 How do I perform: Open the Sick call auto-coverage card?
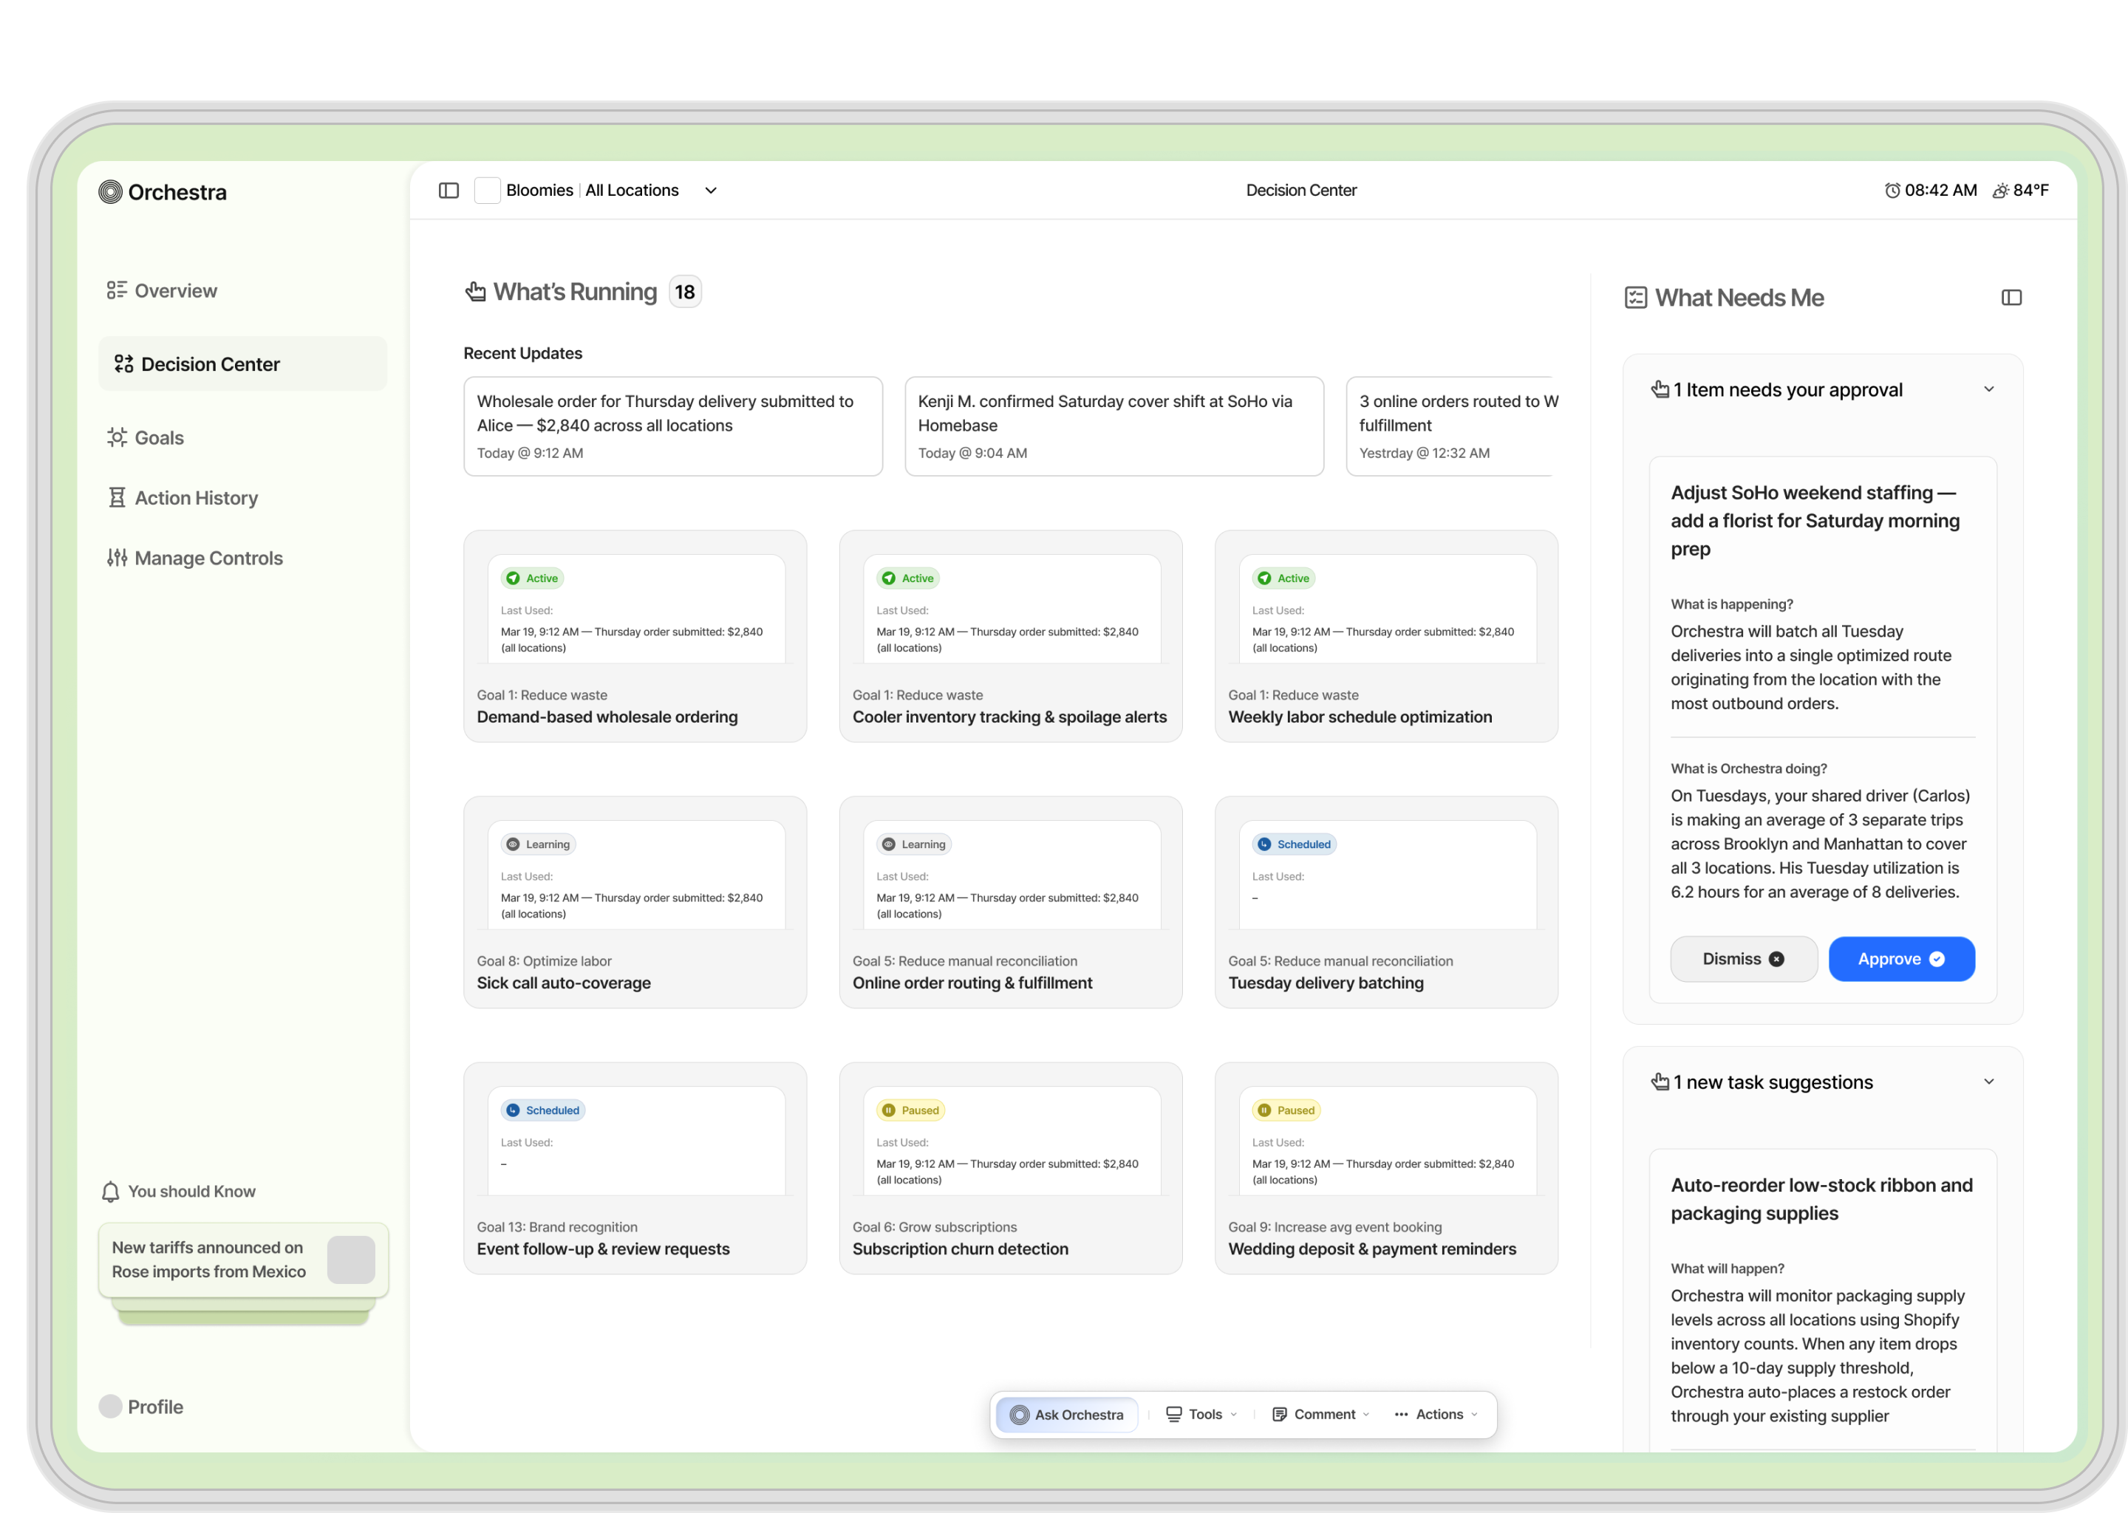click(635, 902)
